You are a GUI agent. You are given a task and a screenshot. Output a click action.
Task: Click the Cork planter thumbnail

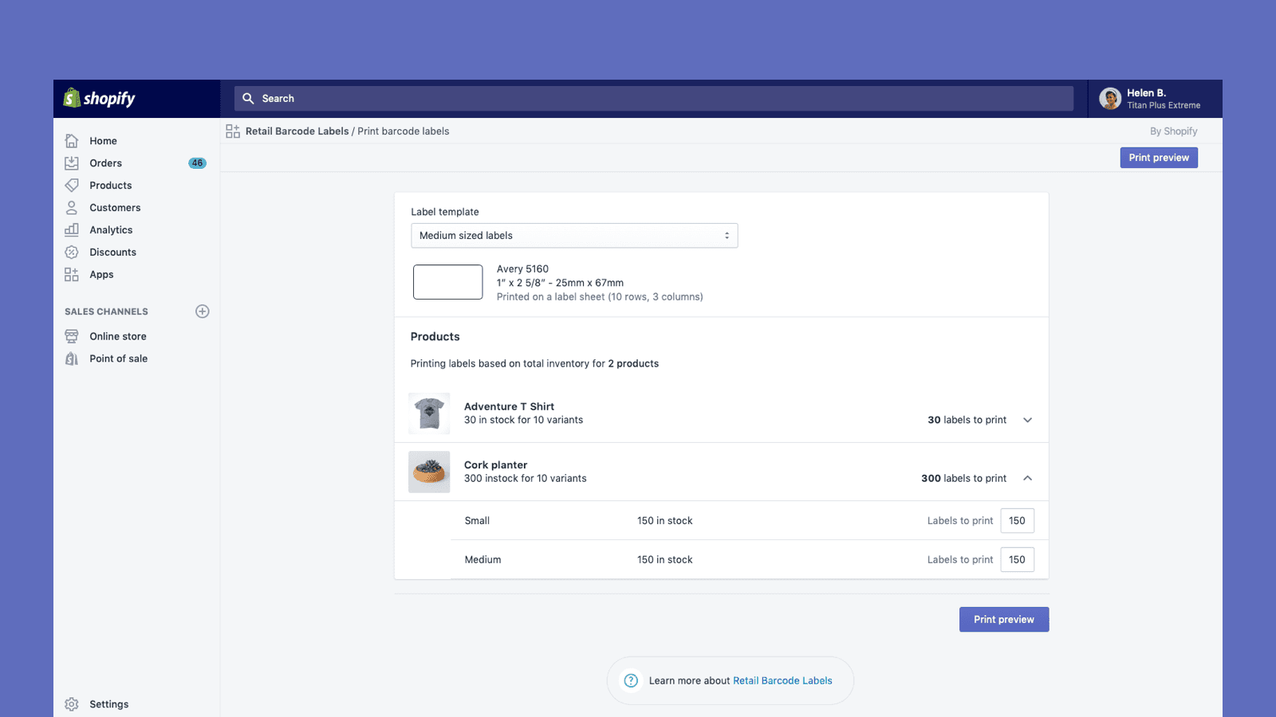[x=429, y=472]
